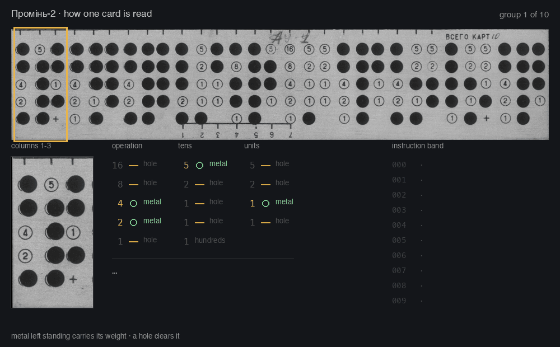
Task: Select instruction band row 008
Action: pos(408,285)
